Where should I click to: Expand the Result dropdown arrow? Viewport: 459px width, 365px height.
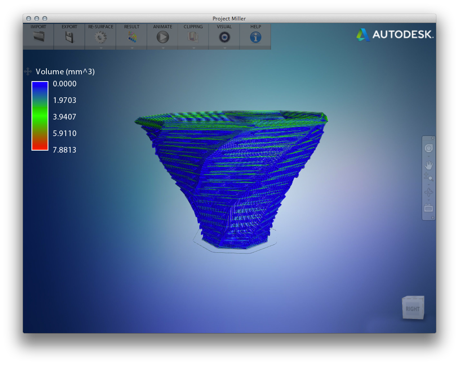tap(132, 48)
